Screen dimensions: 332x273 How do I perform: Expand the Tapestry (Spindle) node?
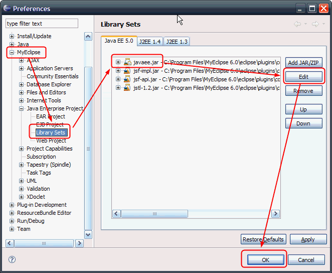pos(21,165)
